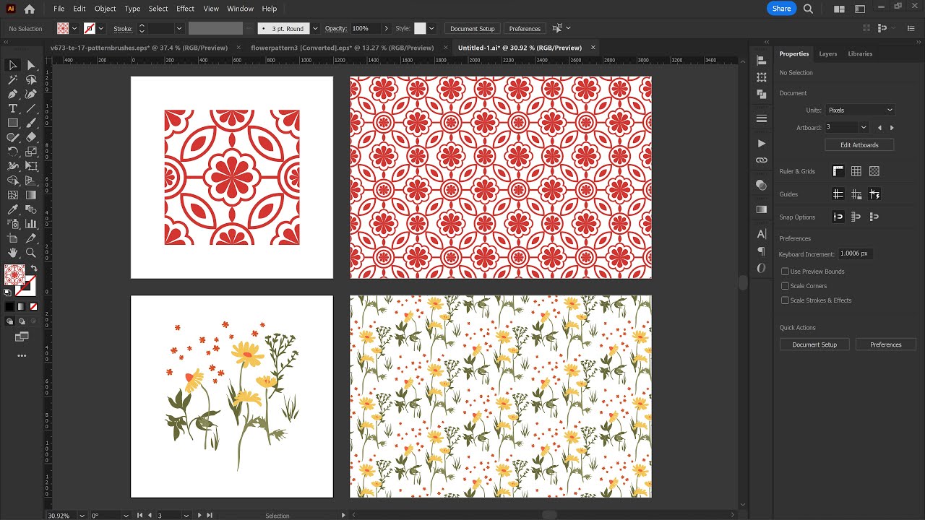The image size is (925, 520).
Task: Open the fill pattern dropdown in control bar
Action: tap(74, 28)
